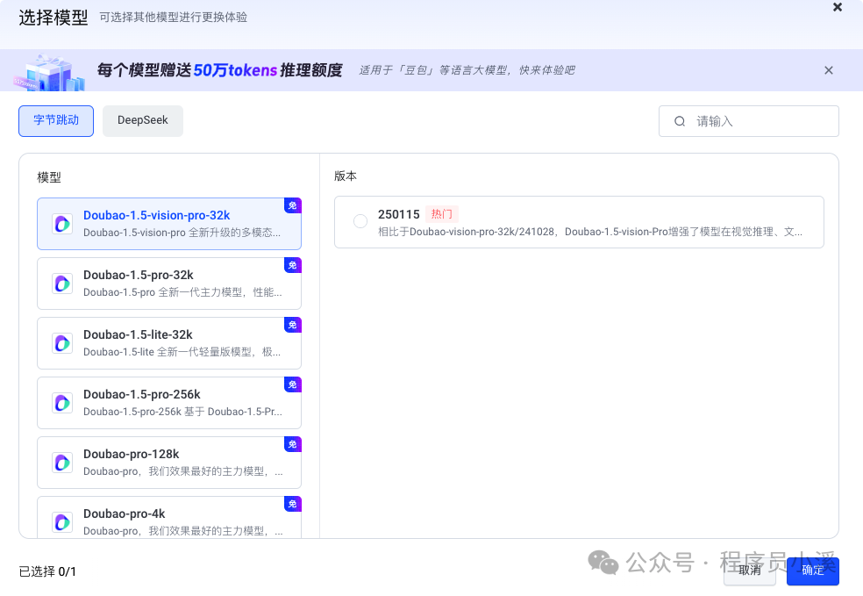Click the 热门 tag next to 250115
Viewport: 863px width, 596px height.
tap(440, 213)
